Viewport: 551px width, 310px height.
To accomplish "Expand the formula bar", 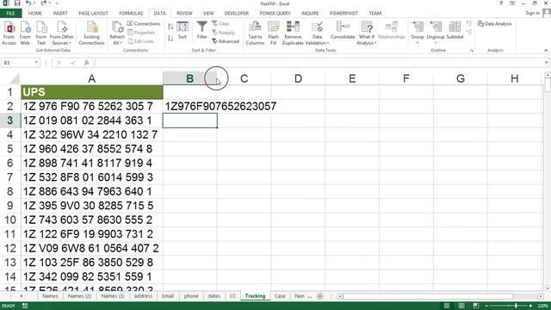I will click(547, 63).
